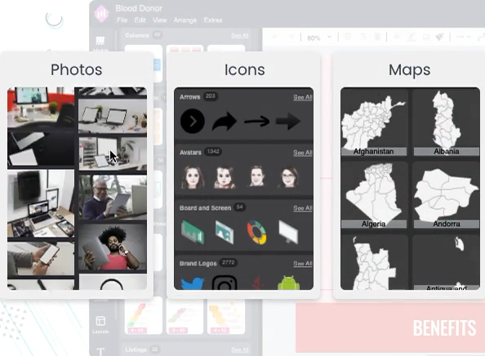Open the Arrange menu
Screen dimensions: 485x356
(185, 20)
